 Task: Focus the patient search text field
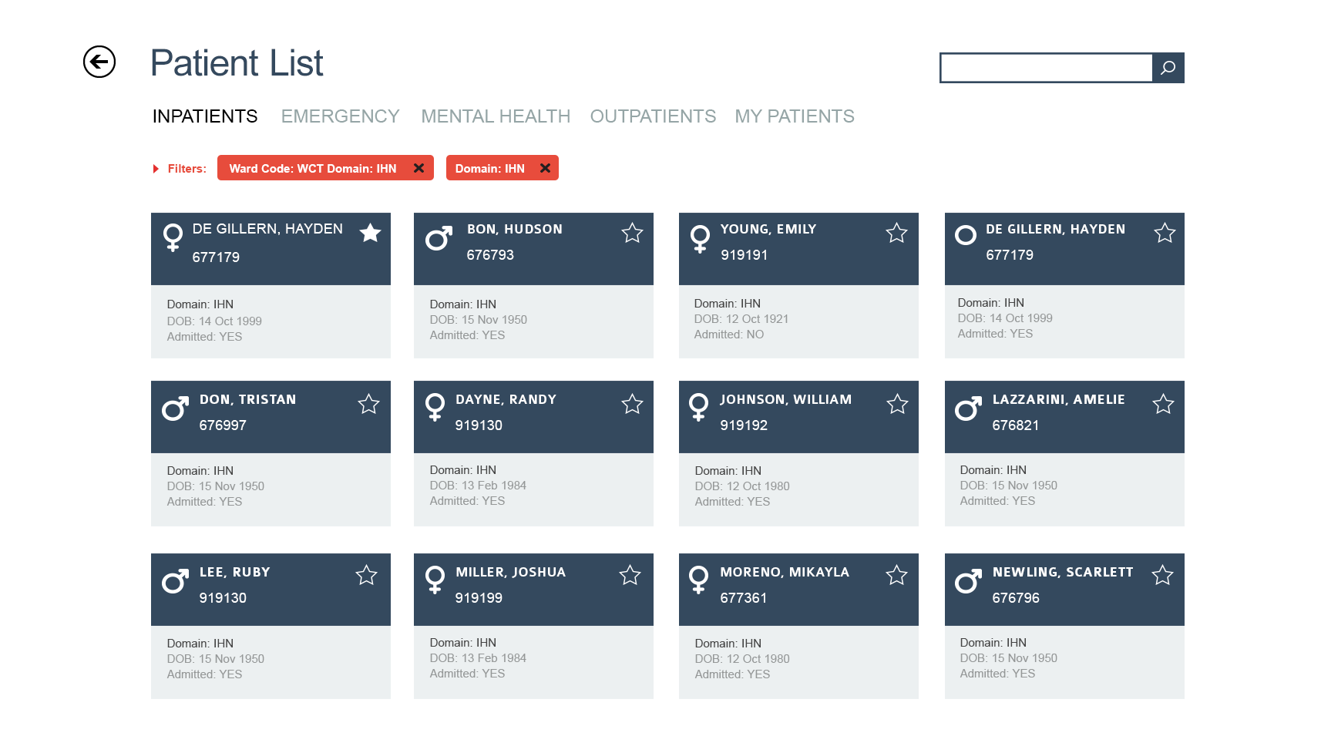coord(1046,68)
